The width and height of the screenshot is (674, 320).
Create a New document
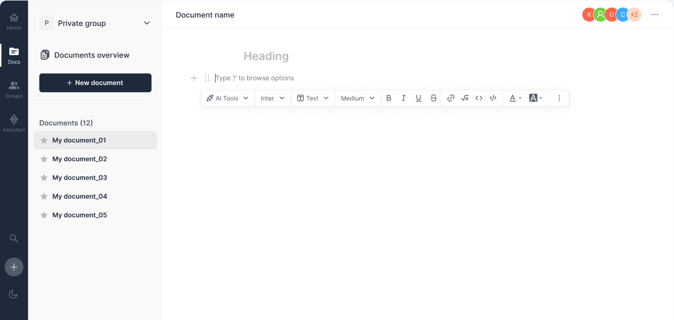pyautogui.click(x=95, y=83)
